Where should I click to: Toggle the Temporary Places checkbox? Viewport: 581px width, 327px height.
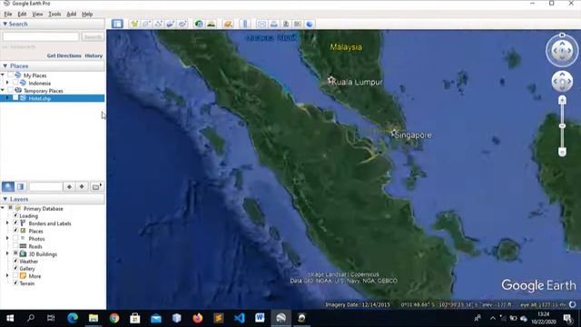[10, 91]
